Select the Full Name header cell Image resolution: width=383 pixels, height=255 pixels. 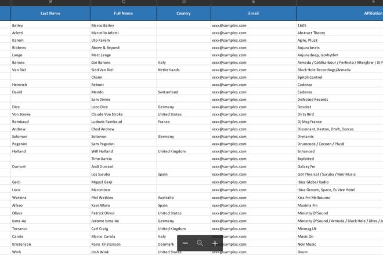pyautogui.click(x=124, y=13)
